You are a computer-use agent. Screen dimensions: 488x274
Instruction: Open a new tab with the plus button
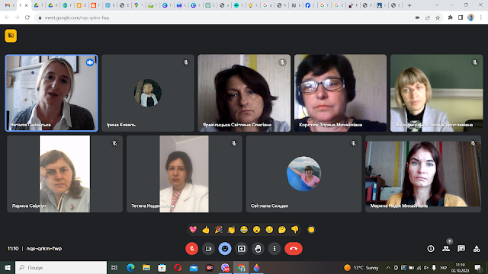click(409, 5)
